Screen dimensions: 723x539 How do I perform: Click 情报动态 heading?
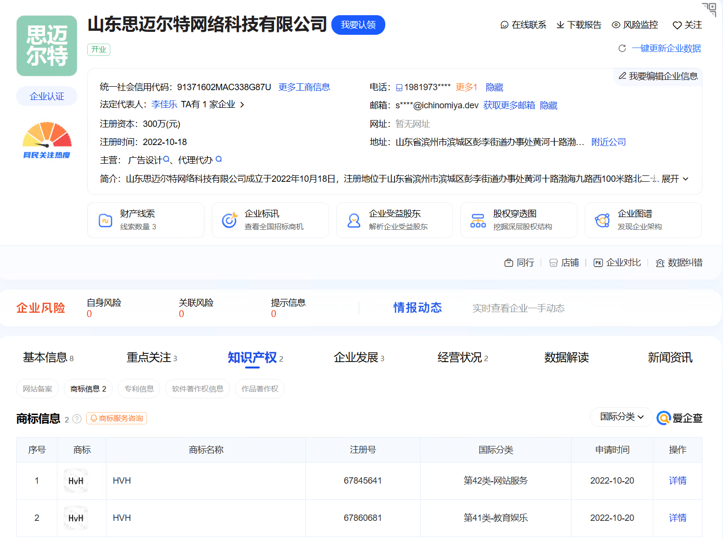418,308
